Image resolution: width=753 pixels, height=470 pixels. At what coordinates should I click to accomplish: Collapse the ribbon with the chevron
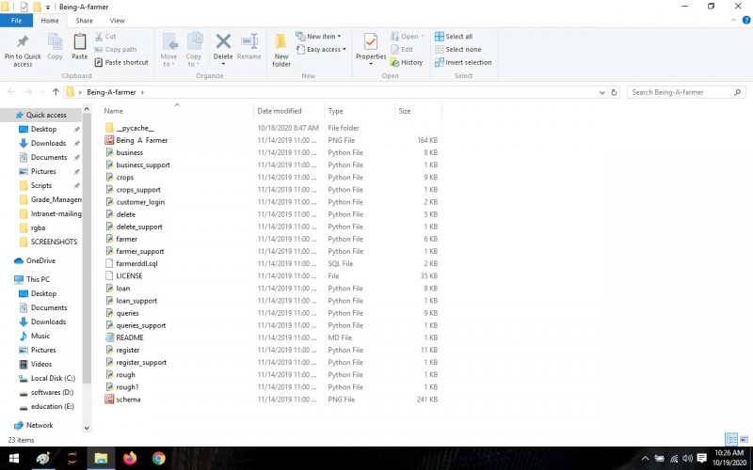[x=733, y=20]
